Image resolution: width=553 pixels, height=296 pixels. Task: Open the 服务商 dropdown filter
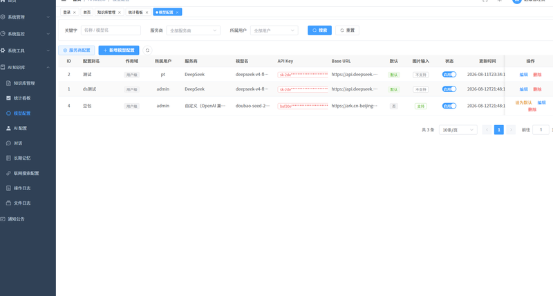(194, 30)
